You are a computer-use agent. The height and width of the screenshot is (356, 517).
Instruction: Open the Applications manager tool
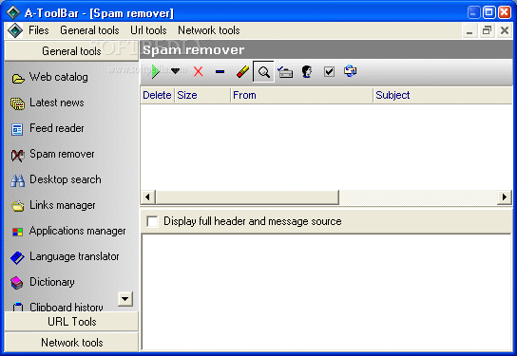(78, 231)
